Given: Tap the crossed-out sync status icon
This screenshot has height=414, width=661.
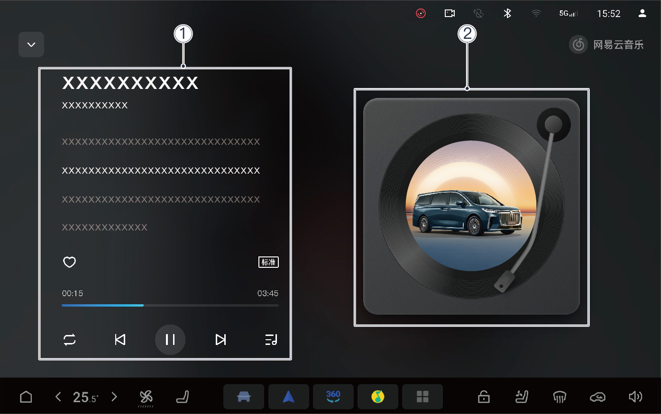Looking at the screenshot, I should 478,13.
